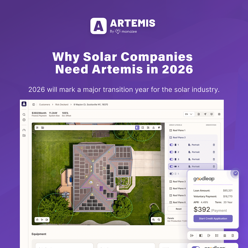
Task: Zoom in using the magnifier icon
Action: click(x=154, y=220)
